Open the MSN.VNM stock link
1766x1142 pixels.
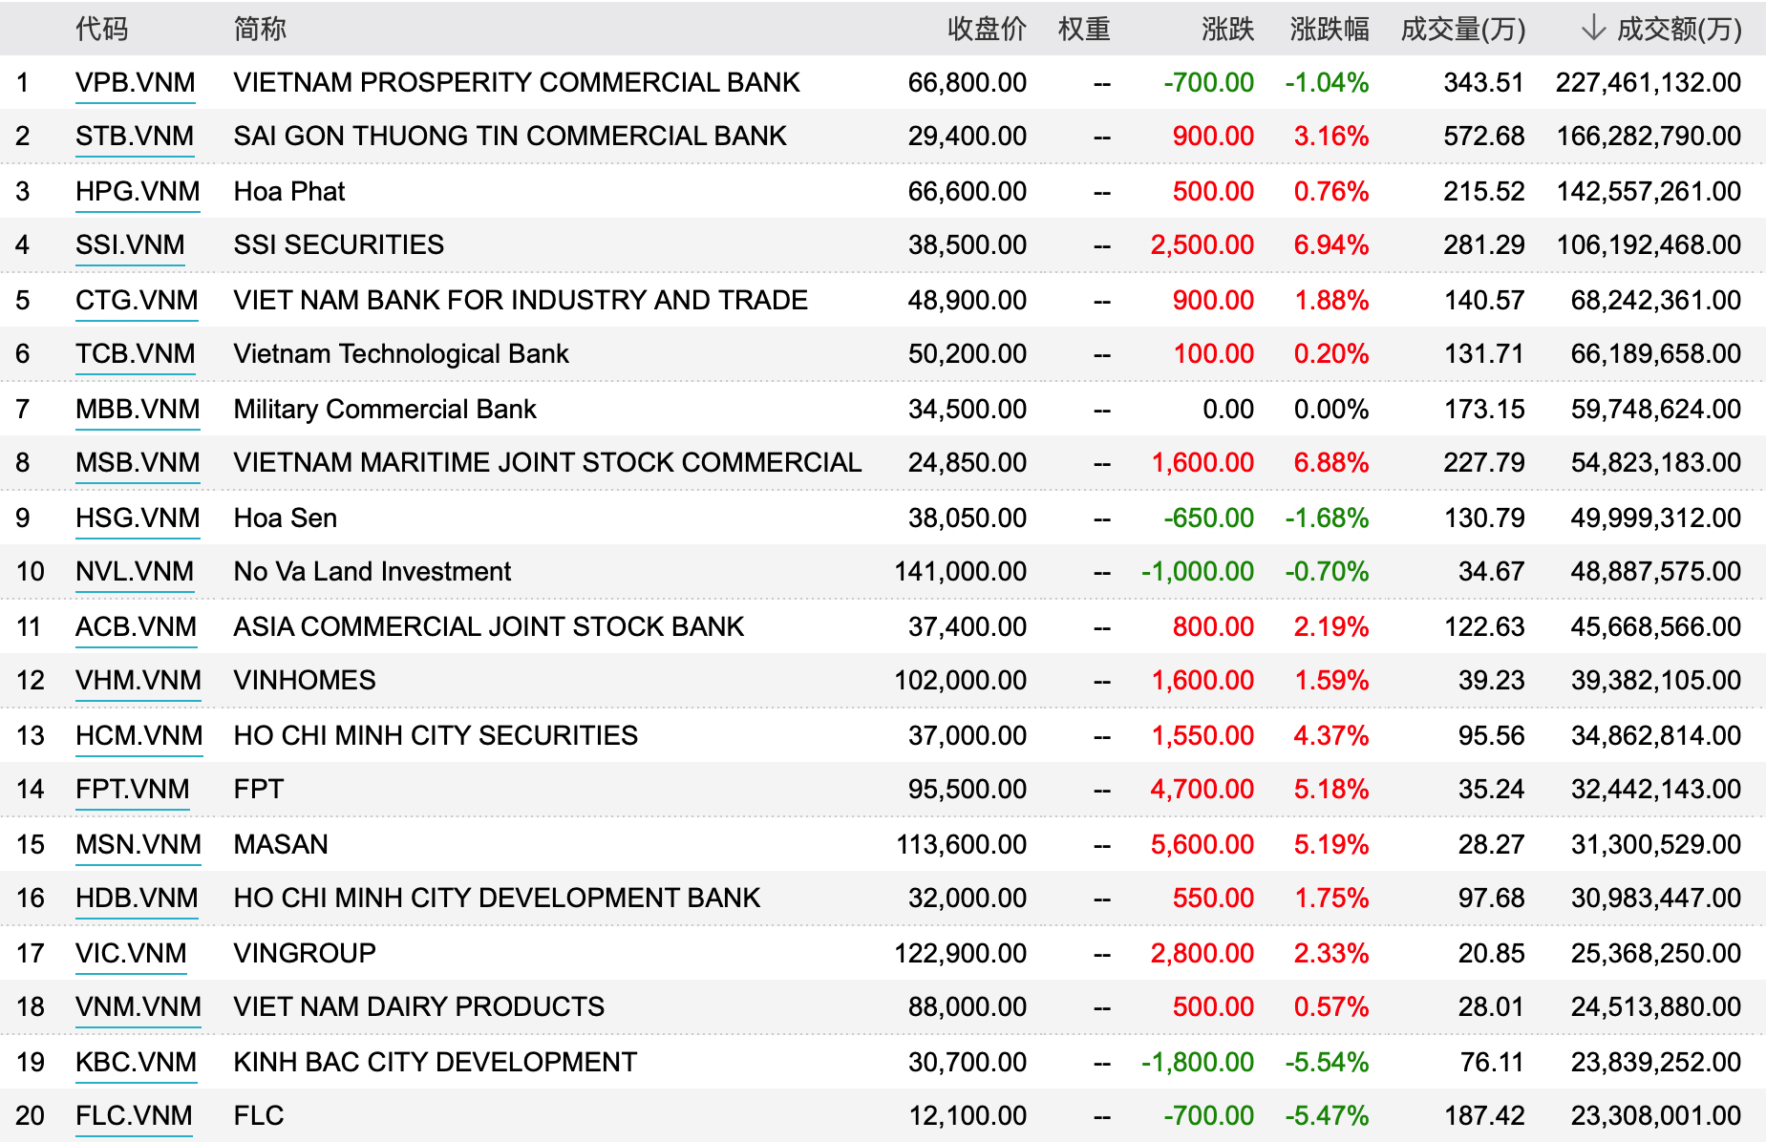coord(138,845)
